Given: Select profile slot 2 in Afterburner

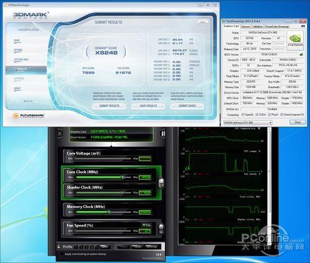Looking at the screenshot, I should pos(81,247).
